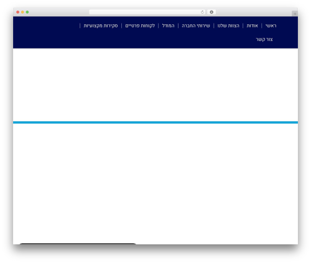Click the round icon beside address bar
The image size is (311, 263).
pyautogui.click(x=211, y=12)
